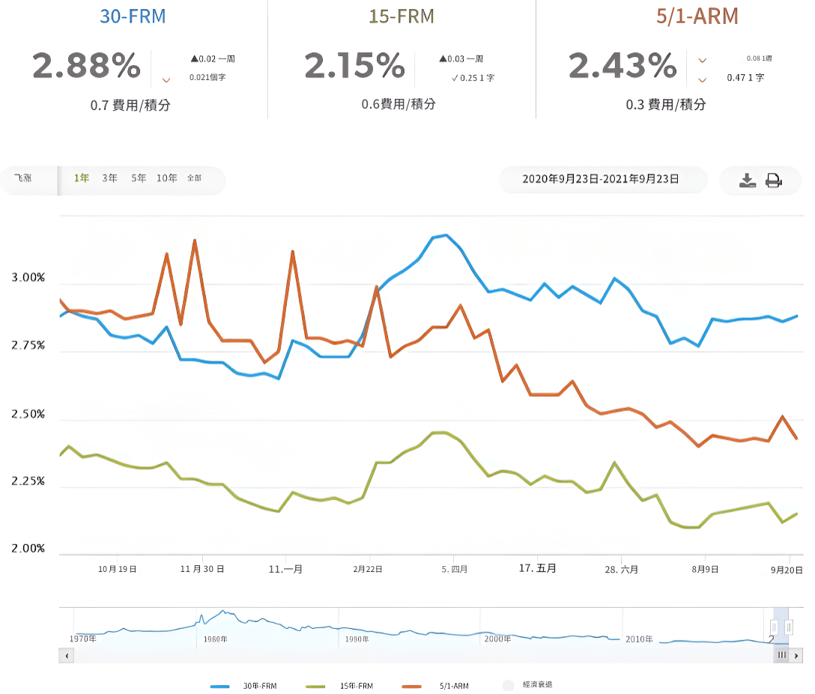The image size is (815, 694).
Task: Click the 2.50% y-axis label
Action: [x=28, y=414]
